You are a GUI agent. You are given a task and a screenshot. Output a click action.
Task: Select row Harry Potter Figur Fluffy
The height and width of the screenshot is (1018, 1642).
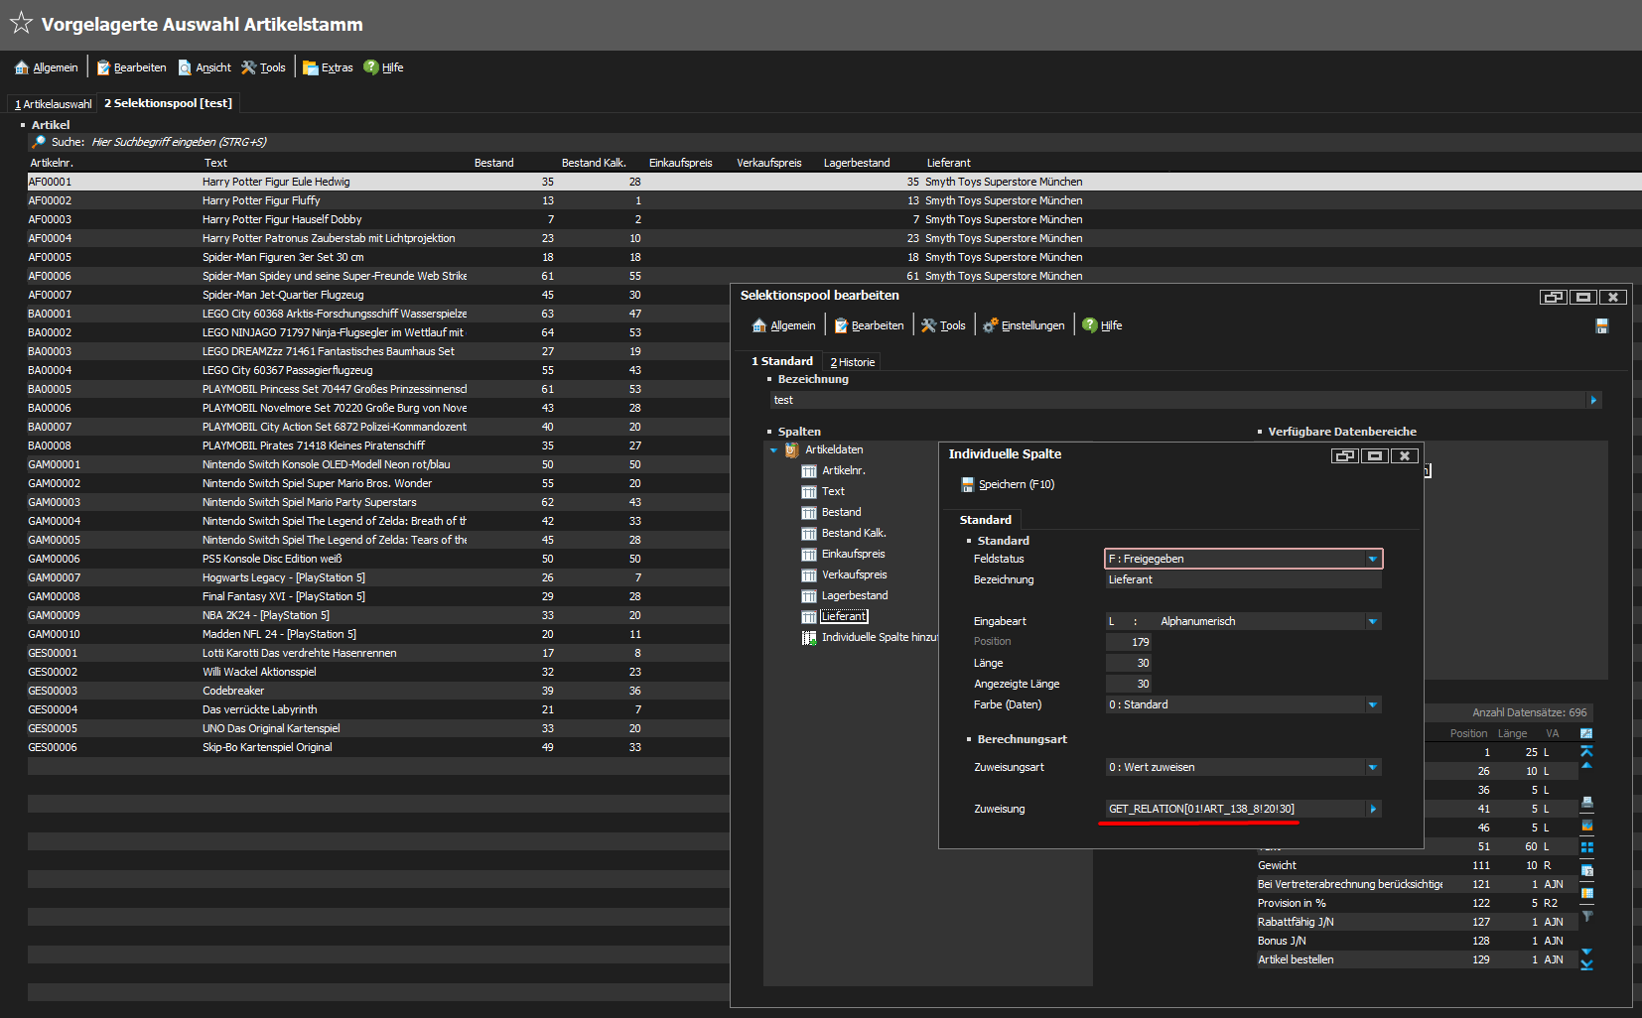point(834,200)
